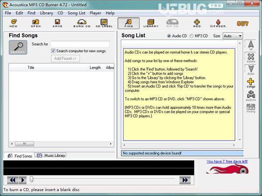Click the delete X icon

(251, 57)
